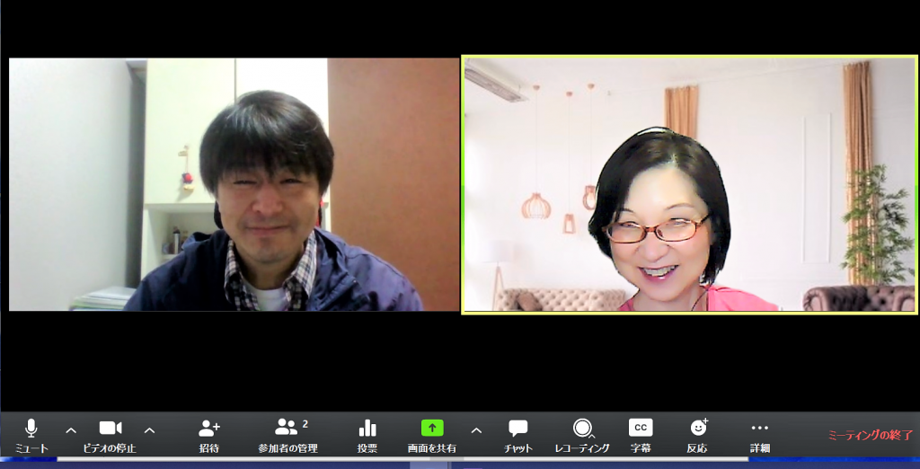The image size is (920, 469).
Task: Open audio options arrow beside ミュート
Action: pos(71,430)
